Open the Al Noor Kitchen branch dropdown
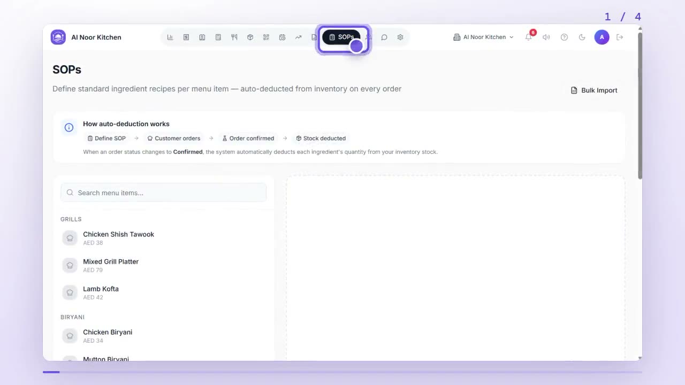This screenshot has width=685, height=385. 483,37
